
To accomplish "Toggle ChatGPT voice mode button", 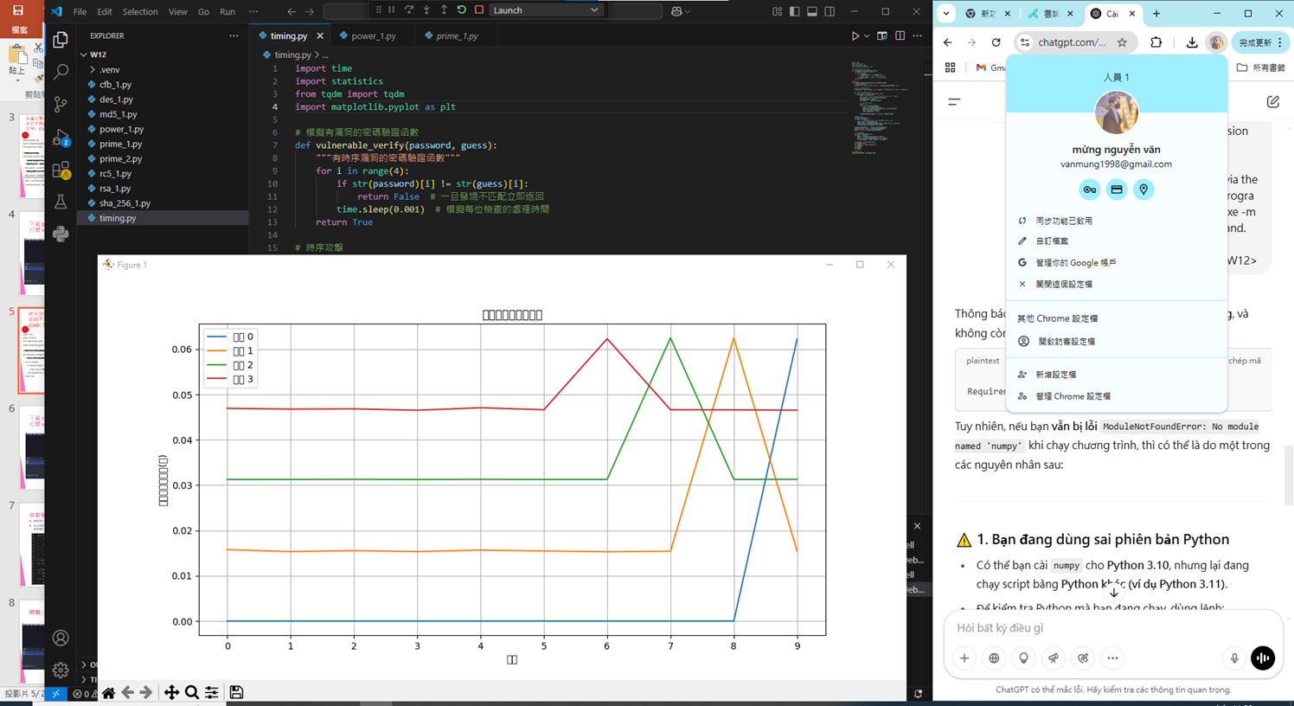I will (x=1262, y=658).
